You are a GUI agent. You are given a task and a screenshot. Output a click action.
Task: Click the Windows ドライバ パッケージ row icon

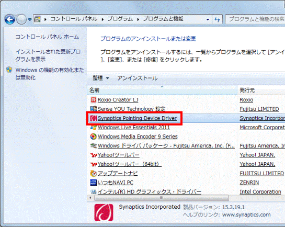93,145
